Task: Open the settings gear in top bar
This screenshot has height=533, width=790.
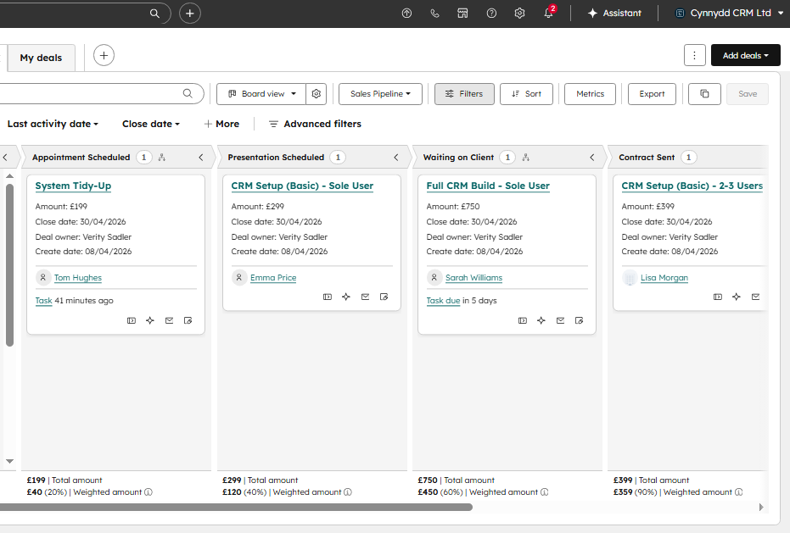Action: point(519,14)
